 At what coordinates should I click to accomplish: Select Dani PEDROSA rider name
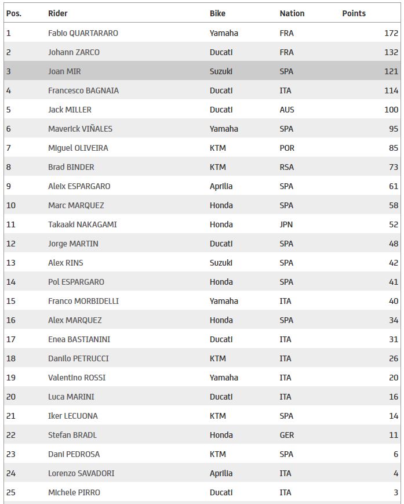[x=74, y=454]
